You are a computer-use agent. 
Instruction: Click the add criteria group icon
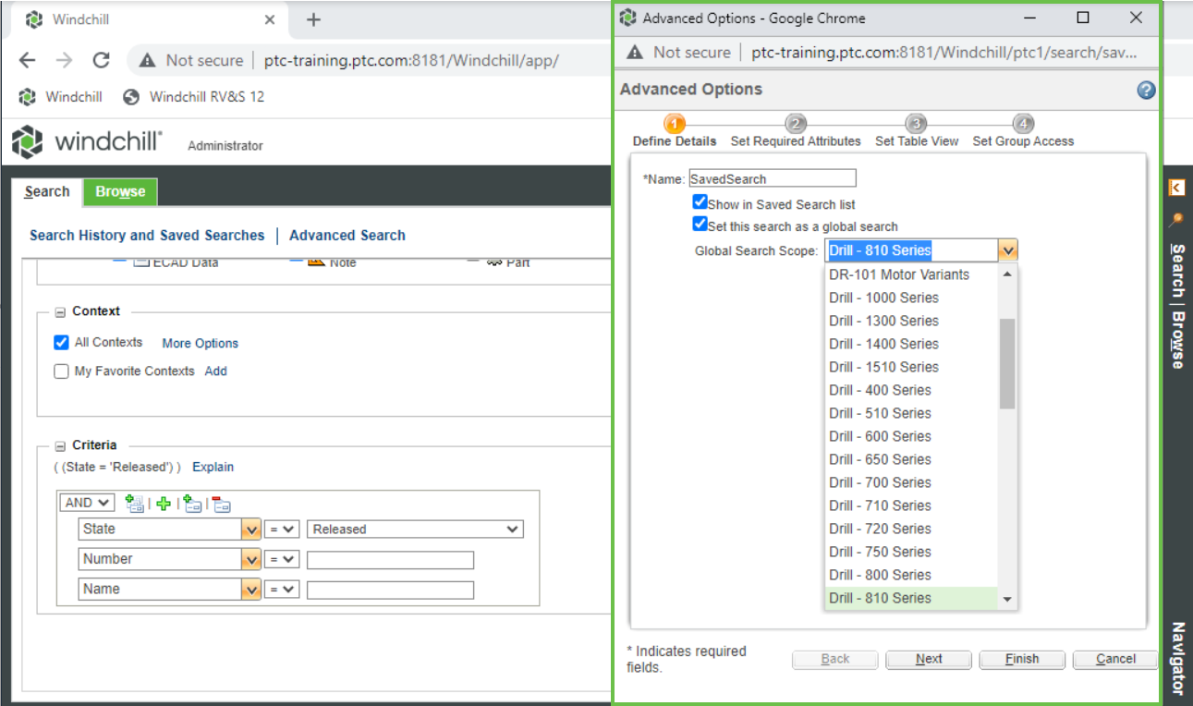192,504
